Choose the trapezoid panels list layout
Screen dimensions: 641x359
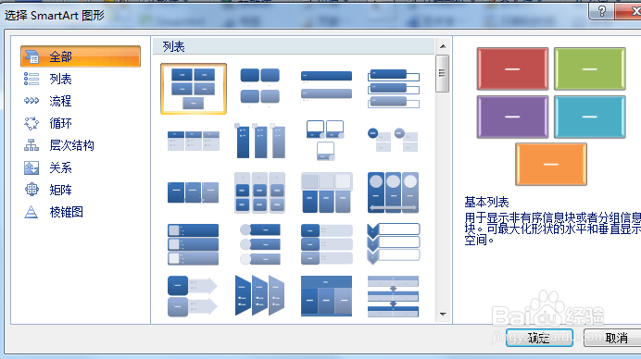(x=260, y=296)
